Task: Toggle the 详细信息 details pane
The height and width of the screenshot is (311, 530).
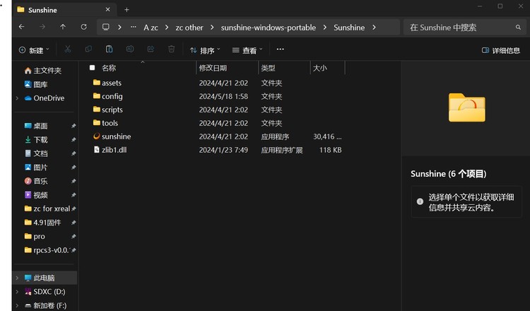Action: click(500, 50)
